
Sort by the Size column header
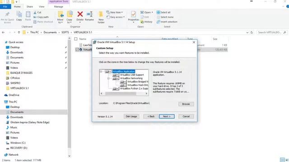pos(215,39)
